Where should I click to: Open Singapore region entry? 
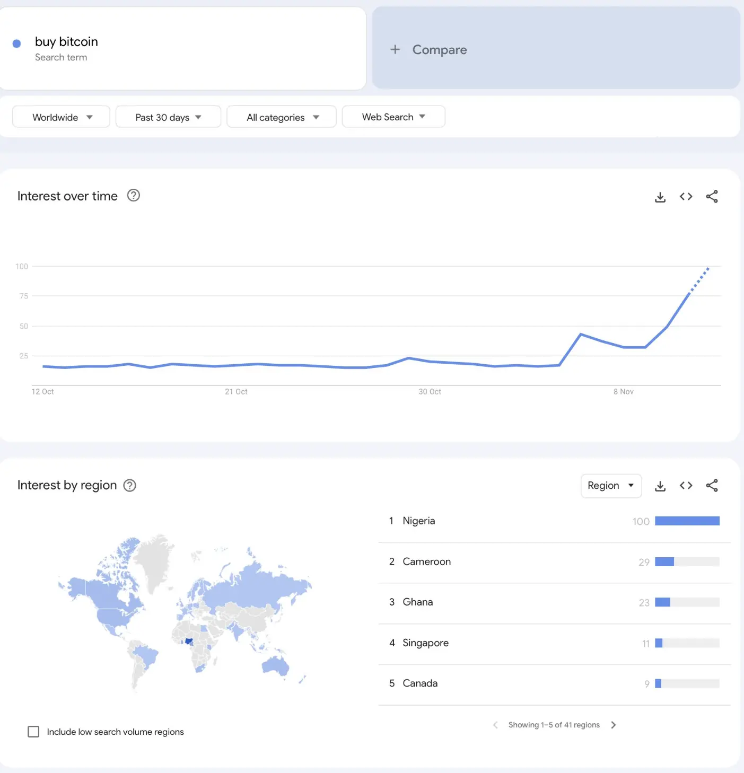click(425, 643)
